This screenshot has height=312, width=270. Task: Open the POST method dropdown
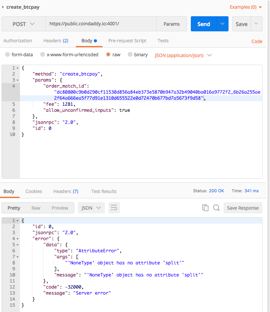[x=24, y=24]
